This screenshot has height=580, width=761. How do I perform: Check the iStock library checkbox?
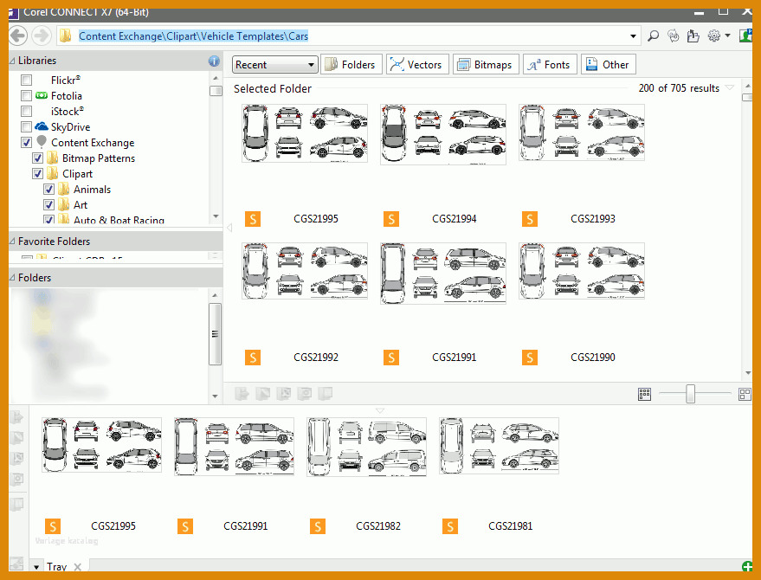pyautogui.click(x=27, y=111)
